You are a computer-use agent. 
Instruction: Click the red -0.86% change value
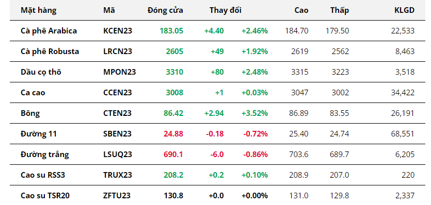coord(256,154)
